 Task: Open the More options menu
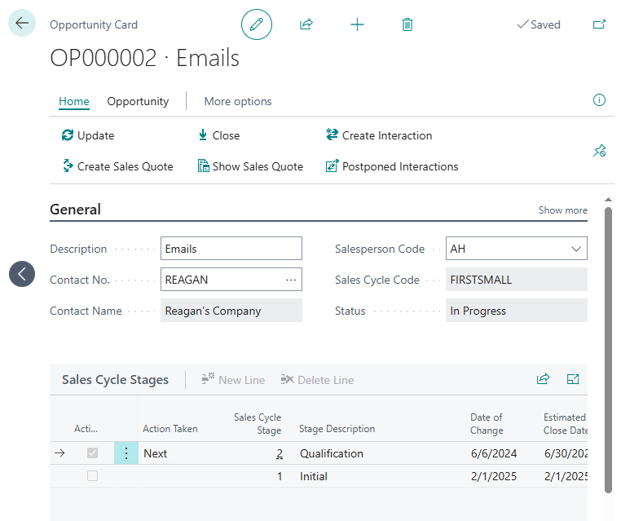(x=238, y=101)
